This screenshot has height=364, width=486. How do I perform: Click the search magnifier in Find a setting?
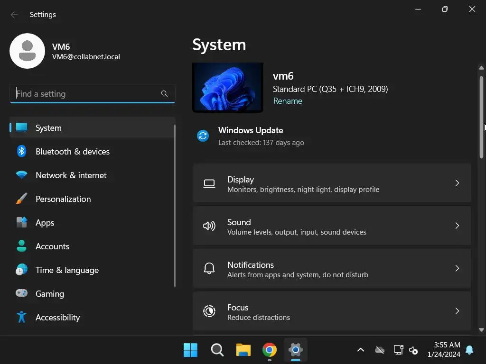tap(164, 93)
